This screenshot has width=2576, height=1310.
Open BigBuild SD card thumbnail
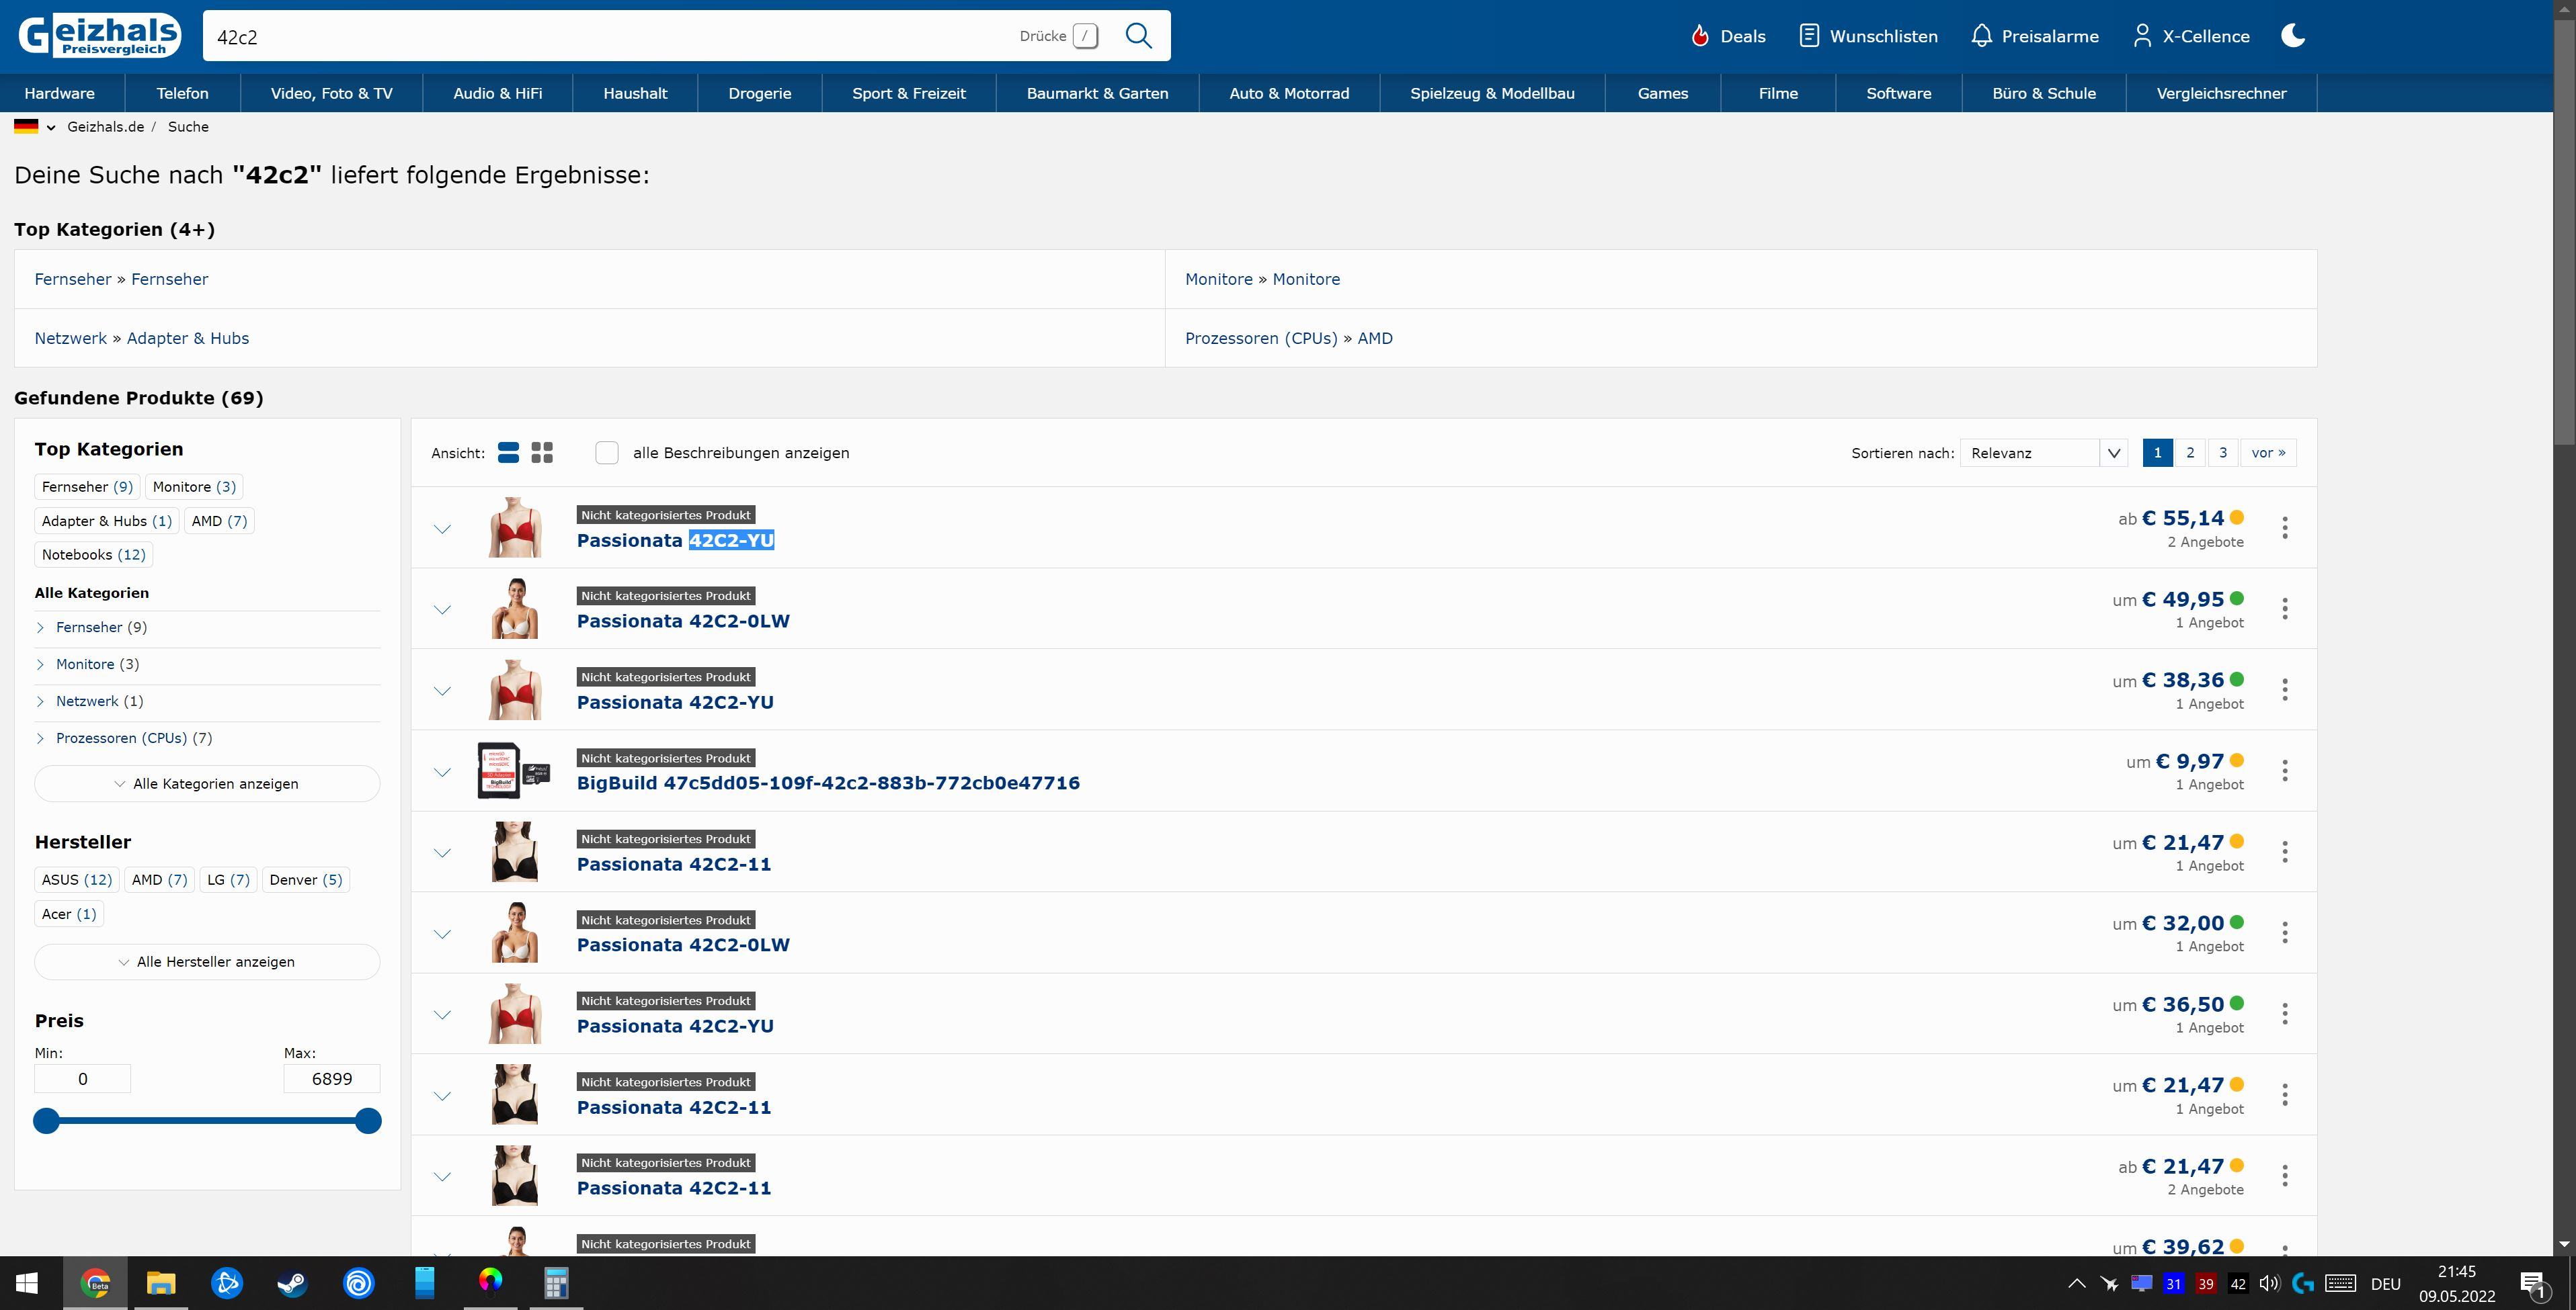(514, 771)
